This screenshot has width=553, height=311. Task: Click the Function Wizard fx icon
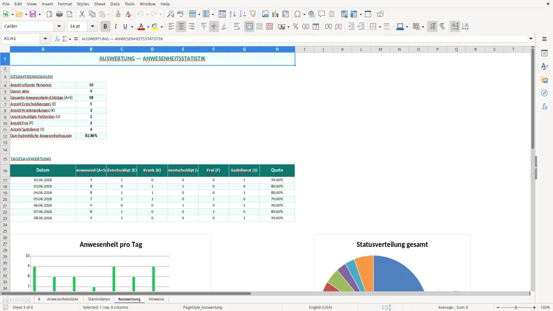[x=58, y=39]
